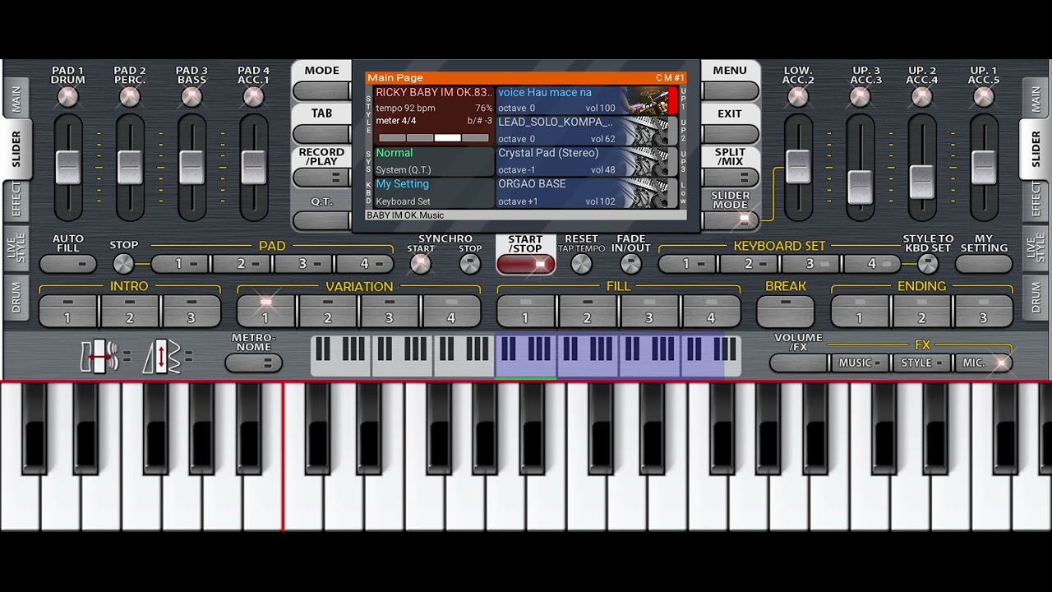Toggle FX MUSIC

tap(860, 363)
